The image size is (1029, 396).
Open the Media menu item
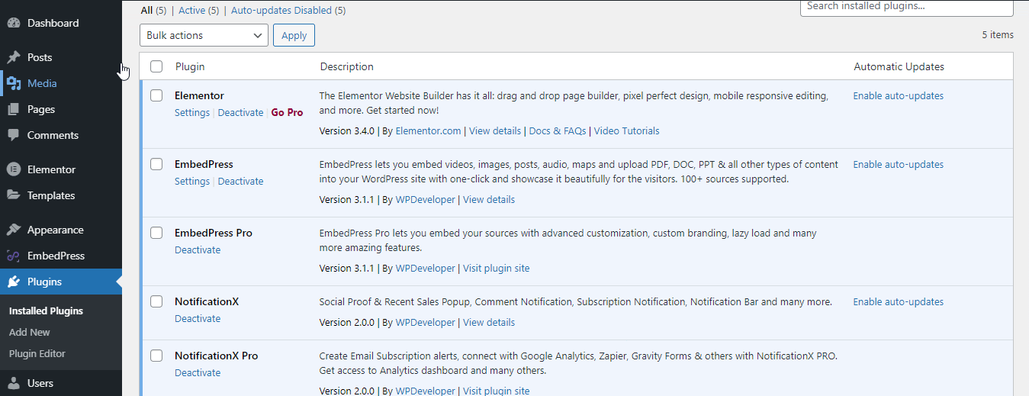[61, 83]
